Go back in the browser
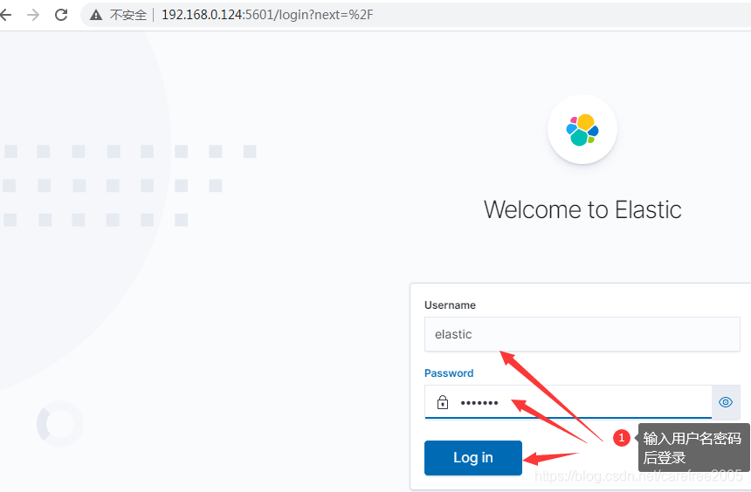751x492 pixels. click(x=6, y=15)
